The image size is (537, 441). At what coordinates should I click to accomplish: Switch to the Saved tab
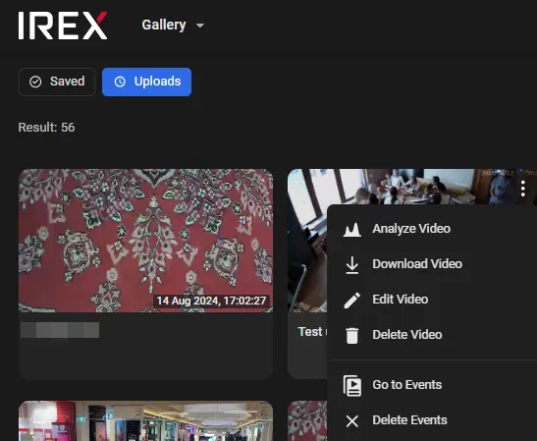pos(57,82)
